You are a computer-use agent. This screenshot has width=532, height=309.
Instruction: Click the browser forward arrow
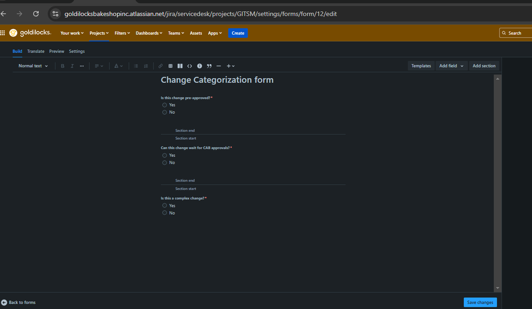[x=19, y=14]
